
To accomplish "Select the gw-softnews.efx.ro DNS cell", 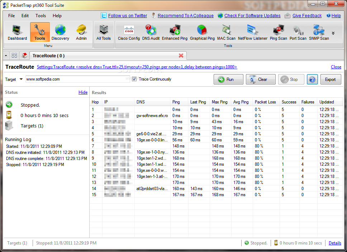I will click(x=152, y=116).
